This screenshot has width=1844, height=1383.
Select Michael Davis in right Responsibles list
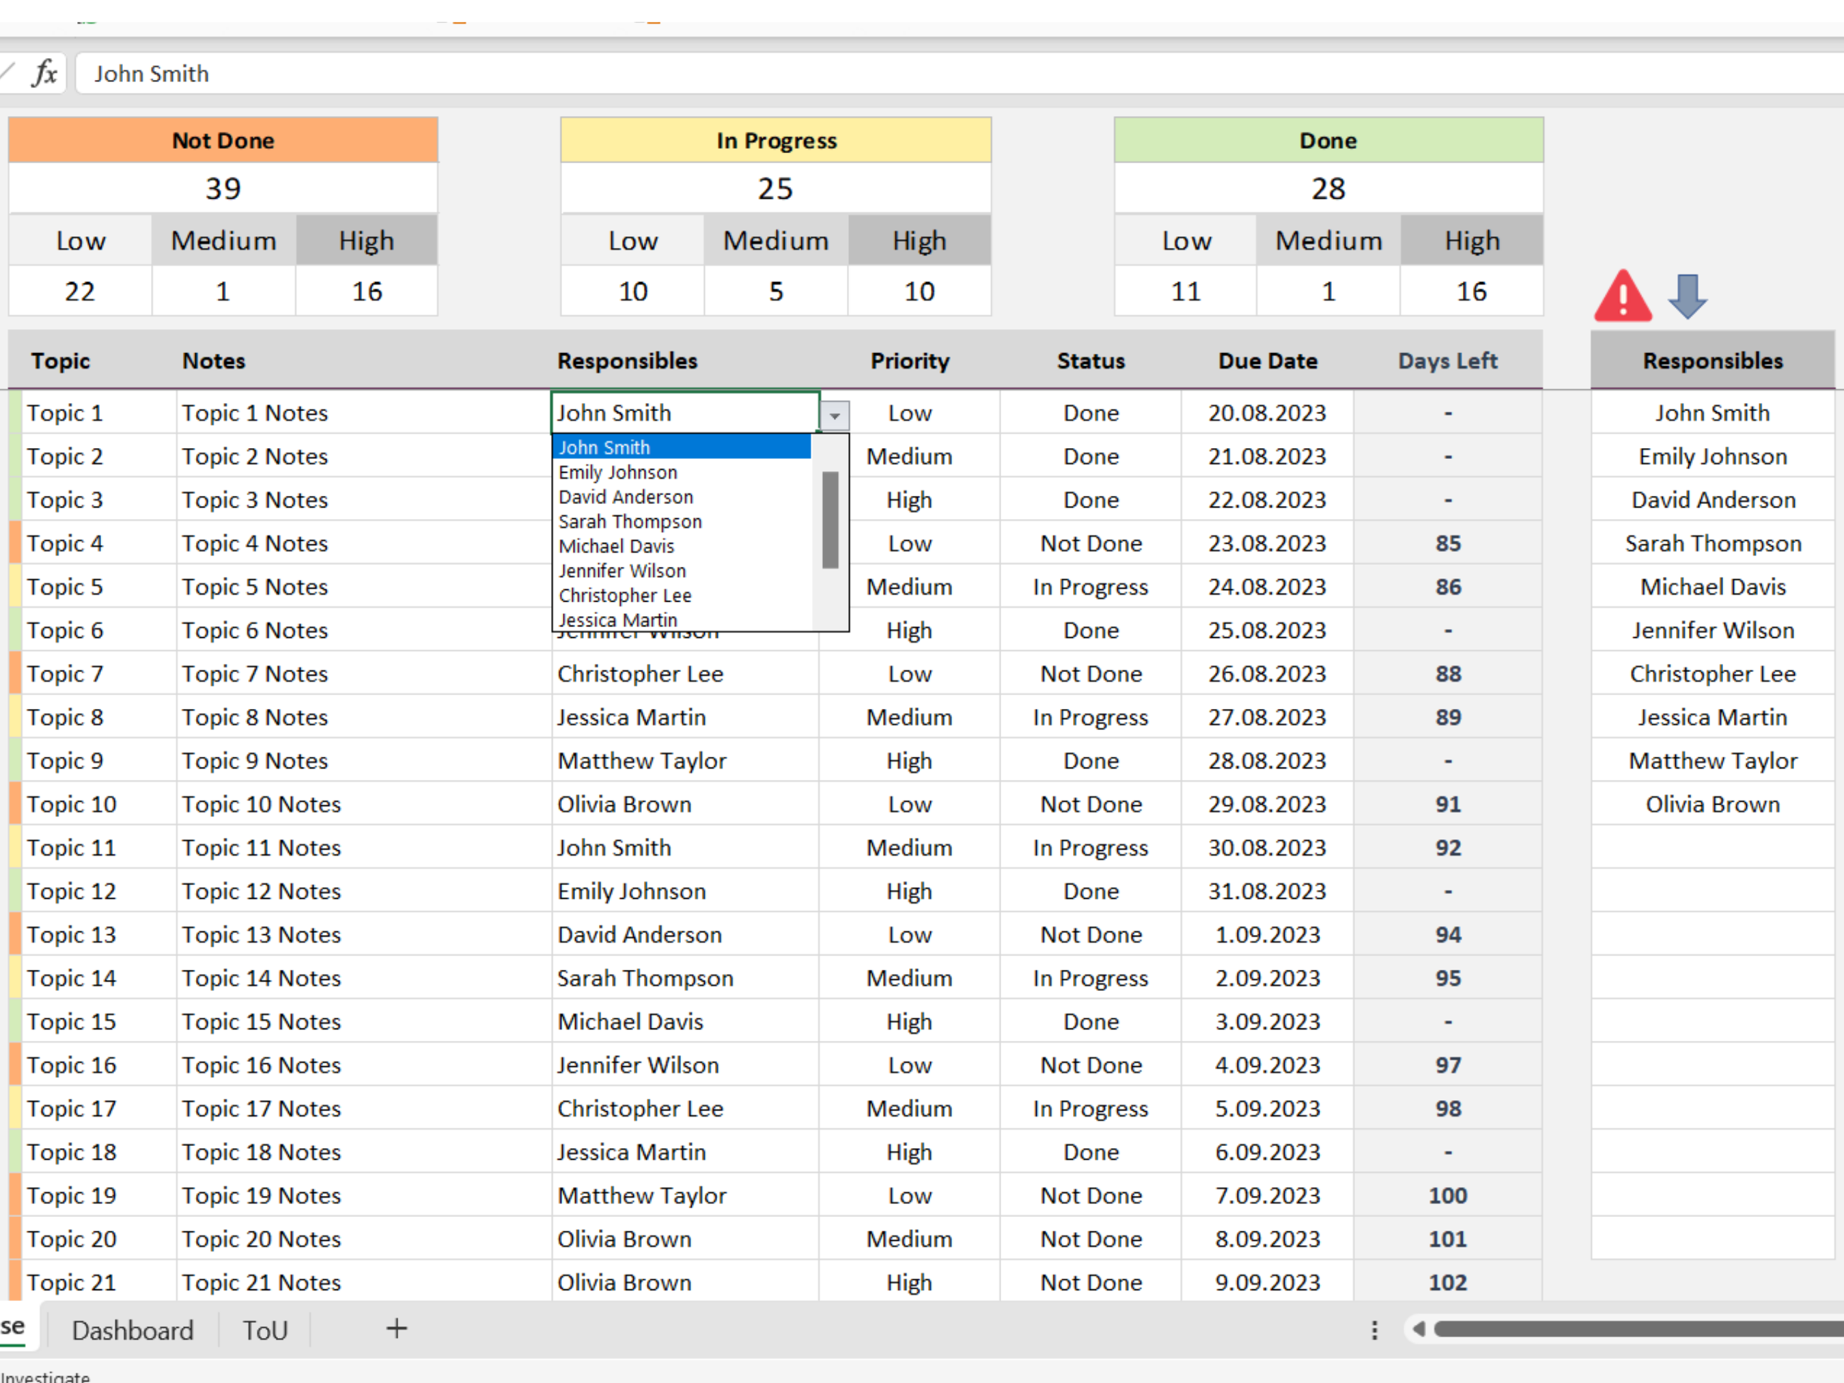point(1712,587)
